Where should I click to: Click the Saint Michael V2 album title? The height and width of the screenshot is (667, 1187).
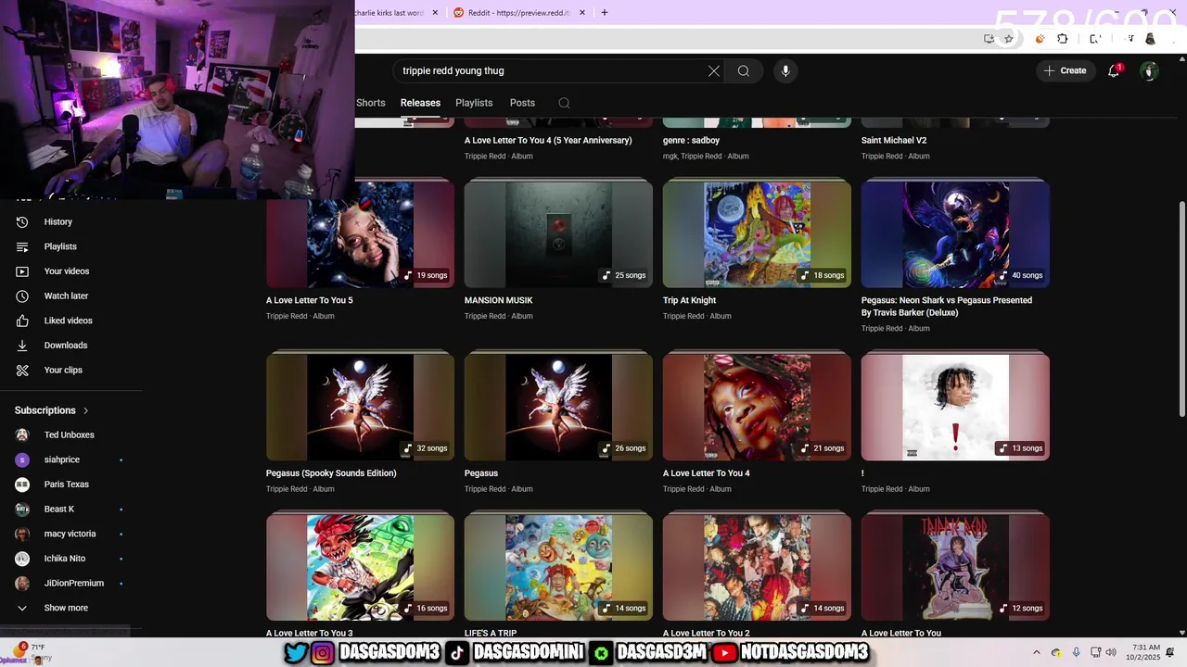[894, 141]
